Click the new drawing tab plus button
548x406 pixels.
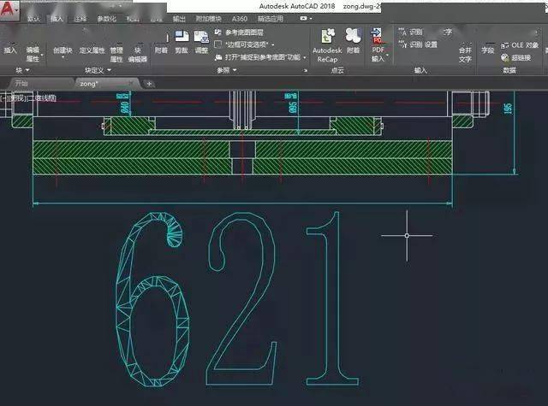149,84
